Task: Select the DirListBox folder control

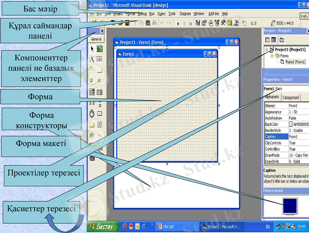Action: [x=92, y=125]
